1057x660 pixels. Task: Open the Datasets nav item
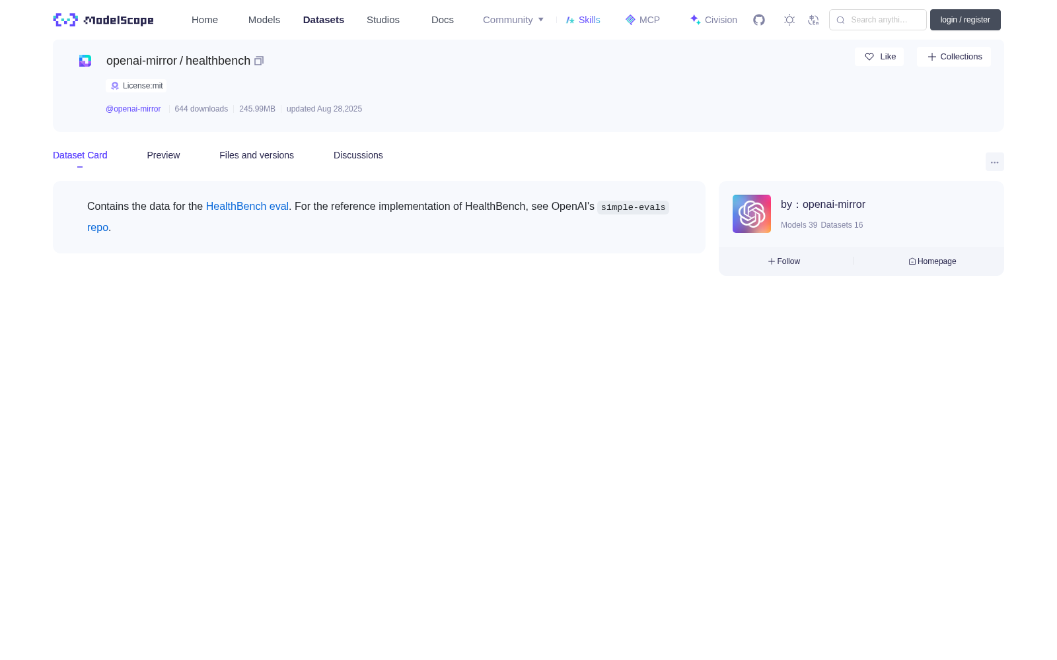(x=324, y=20)
